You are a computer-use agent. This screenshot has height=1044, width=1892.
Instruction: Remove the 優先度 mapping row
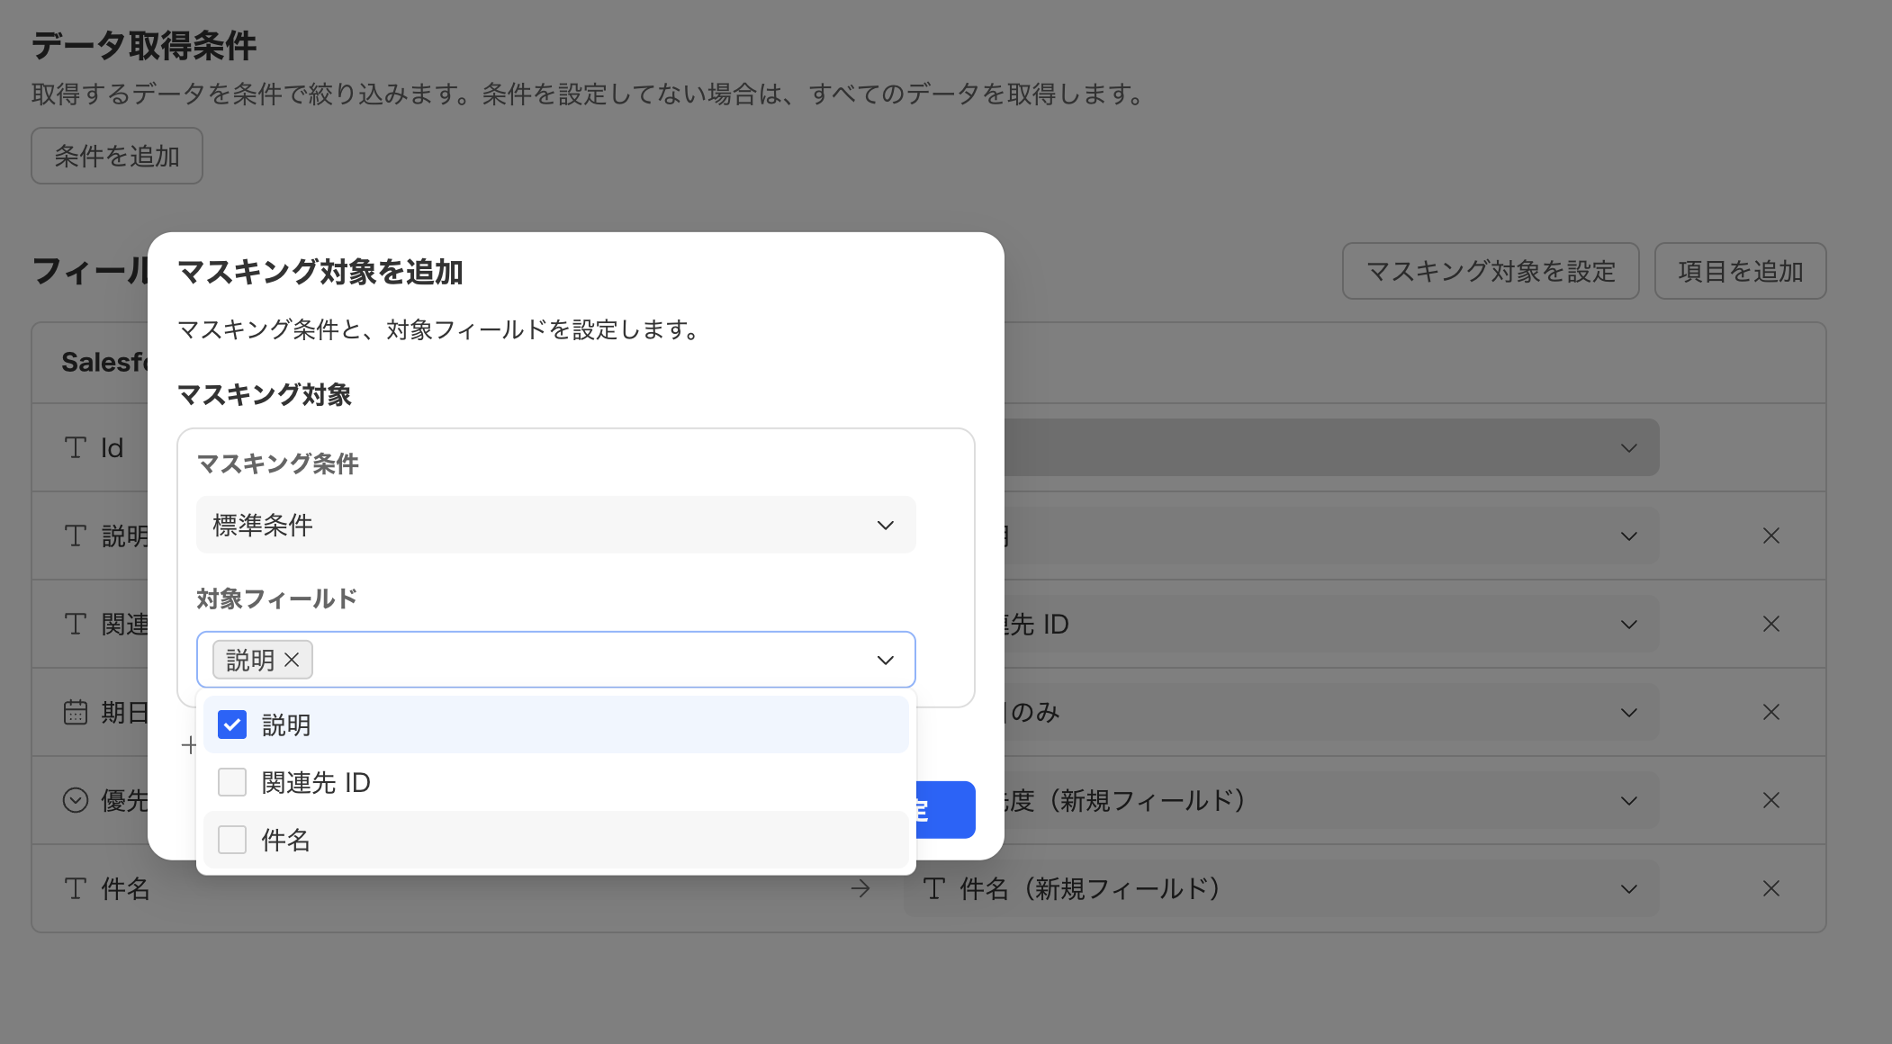click(1770, 800)
